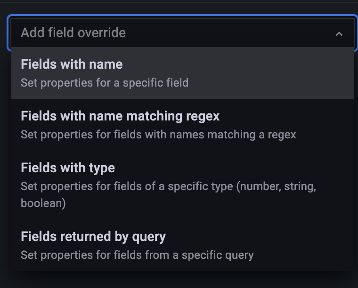The width and height of the screenshot is (358, 288).
Task: Close the field override dropdown list
Action: (x=339, y=34)
